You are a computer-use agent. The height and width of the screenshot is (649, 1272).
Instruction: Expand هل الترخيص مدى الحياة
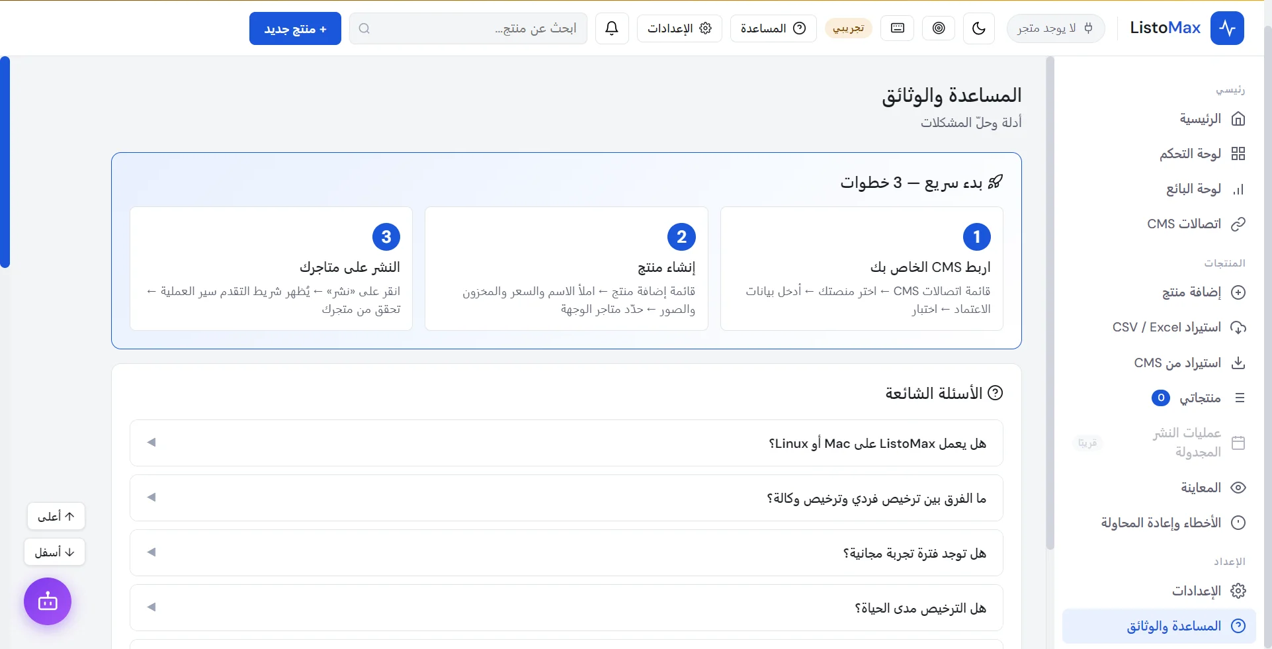pyautogui.click(x=566, y=608)
